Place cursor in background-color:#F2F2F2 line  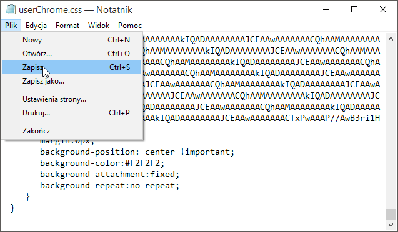(102, 163)
